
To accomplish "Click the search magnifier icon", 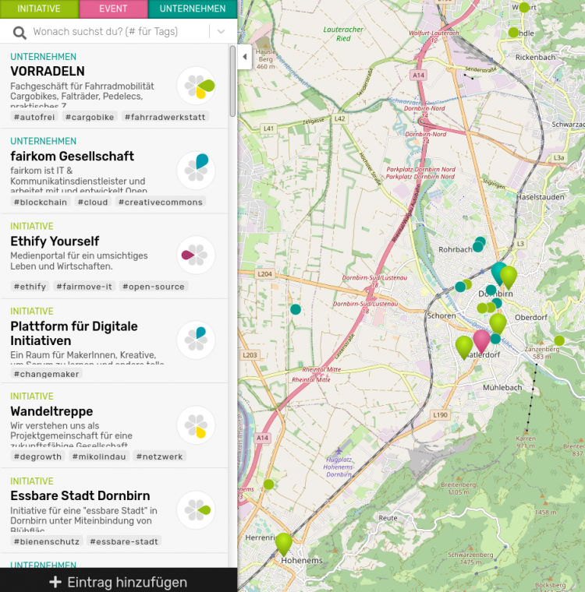I will [19, 32].
